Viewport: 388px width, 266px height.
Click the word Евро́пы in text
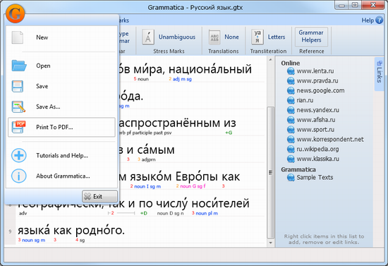[198, 177]
